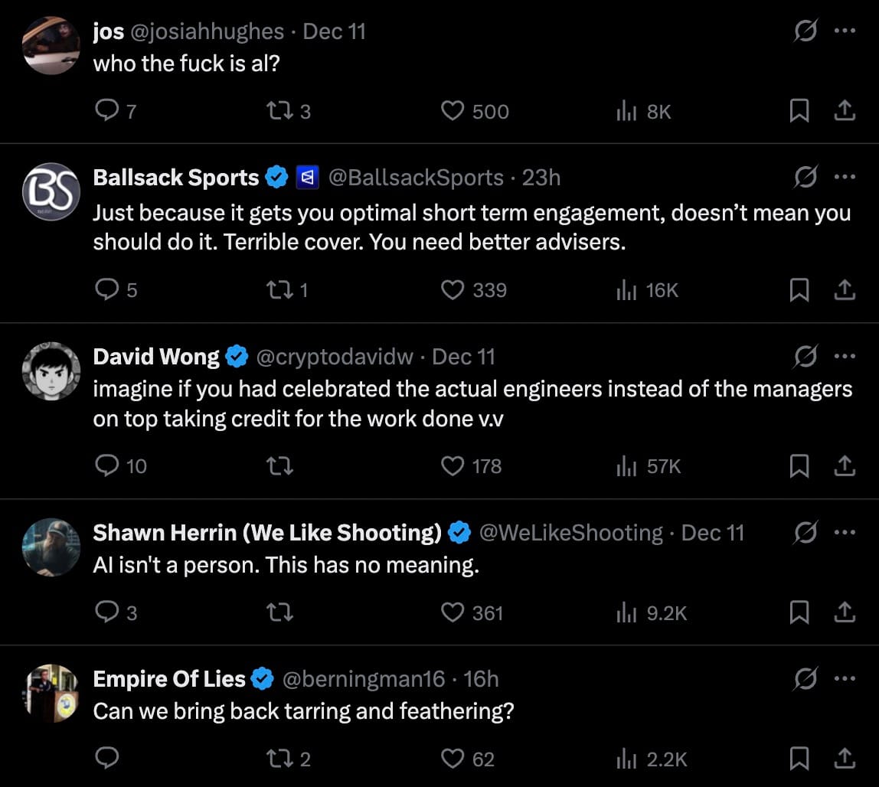The height and width of the screenshot is (787, 879).
Task: Share Empire Of Lies' tweet
Action: pos(844,759)
